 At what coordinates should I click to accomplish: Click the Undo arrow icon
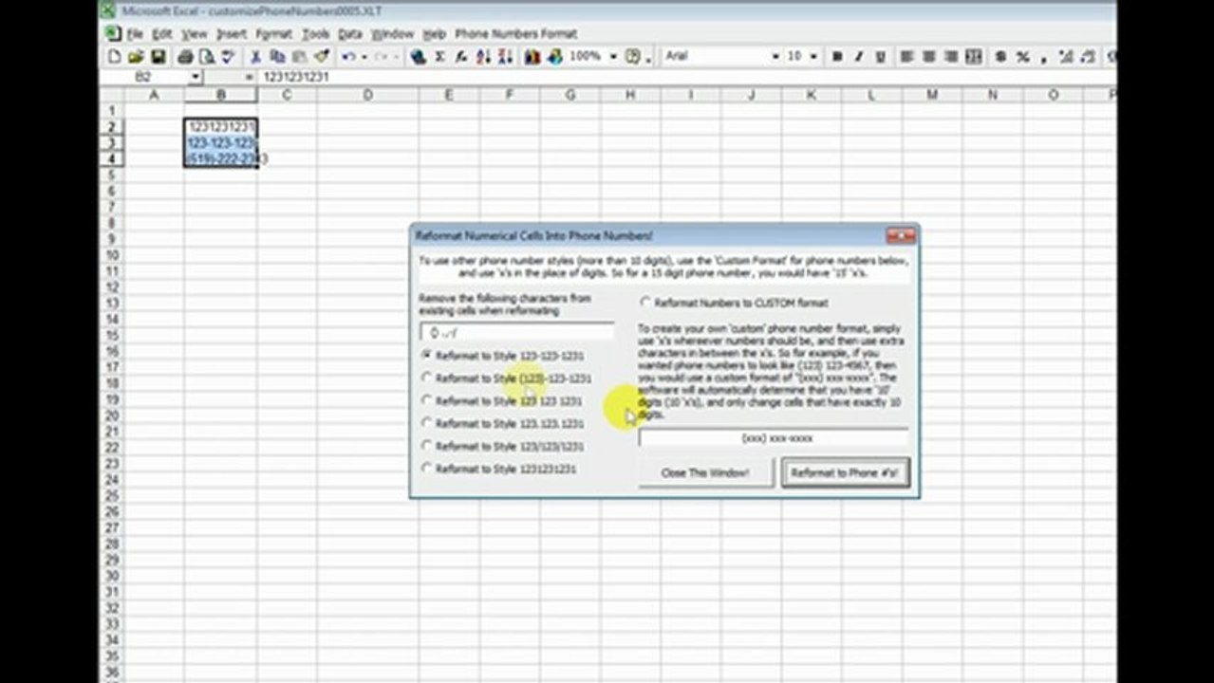348,57
